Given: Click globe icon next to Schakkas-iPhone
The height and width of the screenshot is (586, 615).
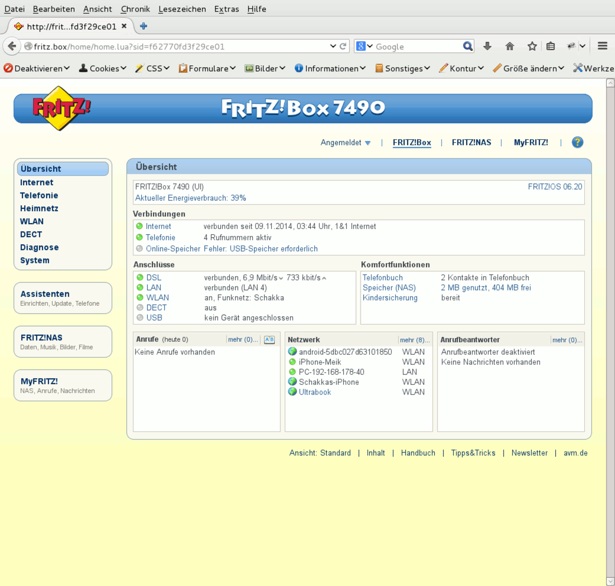Looking at the screenshot, I should pyautogui.click(x=292, y=382).
